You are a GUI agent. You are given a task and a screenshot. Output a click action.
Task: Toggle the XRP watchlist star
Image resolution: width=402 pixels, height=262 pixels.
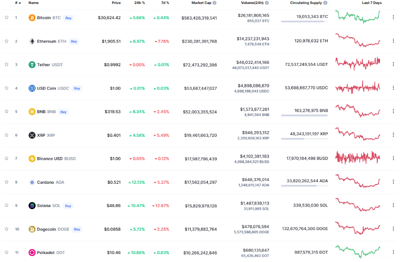[7, 135]
